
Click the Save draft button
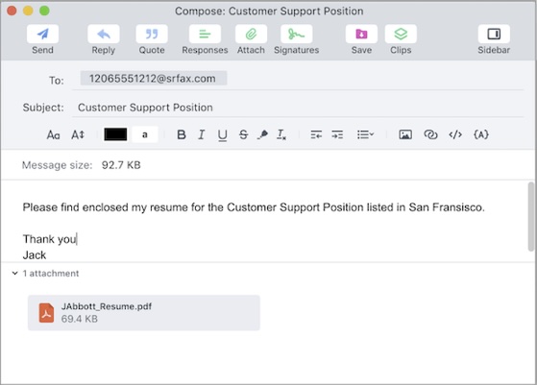[x=361, y=34]
